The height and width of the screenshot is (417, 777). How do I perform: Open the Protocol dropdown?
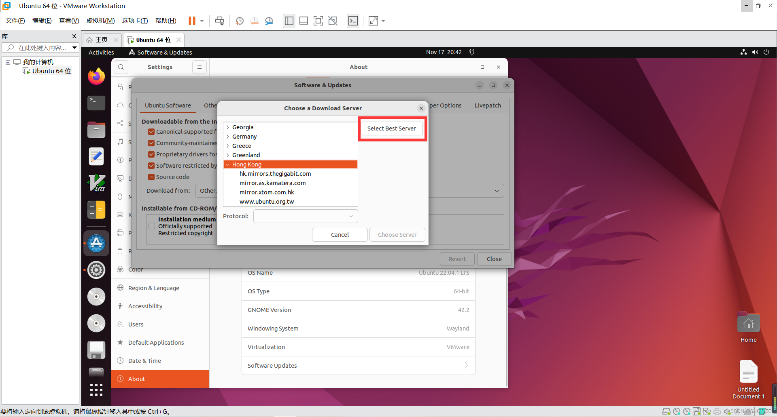point(305,216)
